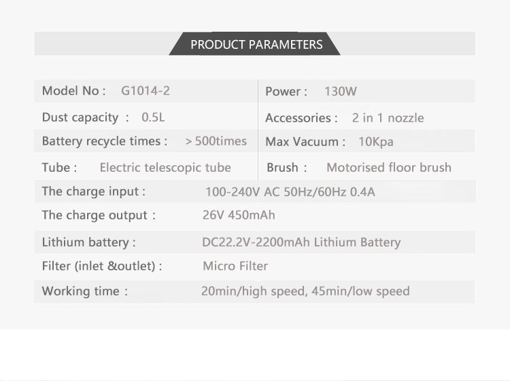Click the Model No label
Image resolution: width=510 pixels, height=381 pixels.
(x=73, y=91)
